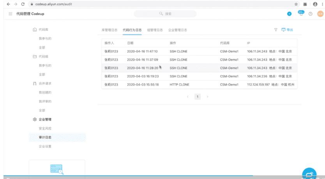Select the 代码行为日志 tab
Viewport: 325px width, 179px height.
pos(132,30)
